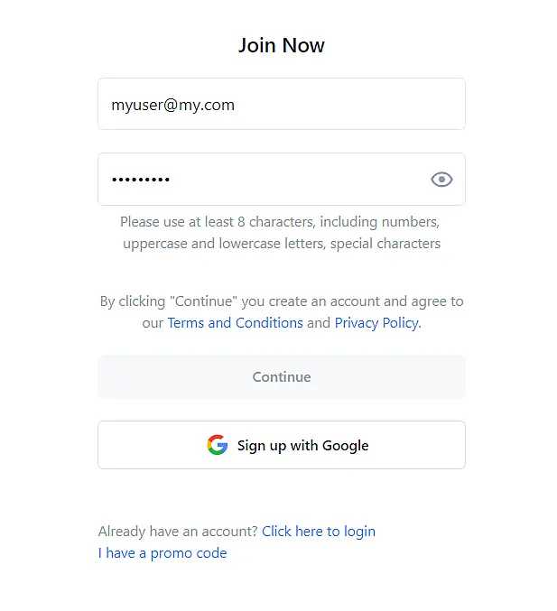
Task: Open the Privacy Policy link
Action: [x=376, y=323]
